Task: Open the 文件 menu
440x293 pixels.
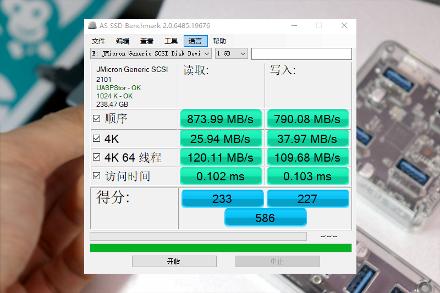Action: [x=98, y=41]
